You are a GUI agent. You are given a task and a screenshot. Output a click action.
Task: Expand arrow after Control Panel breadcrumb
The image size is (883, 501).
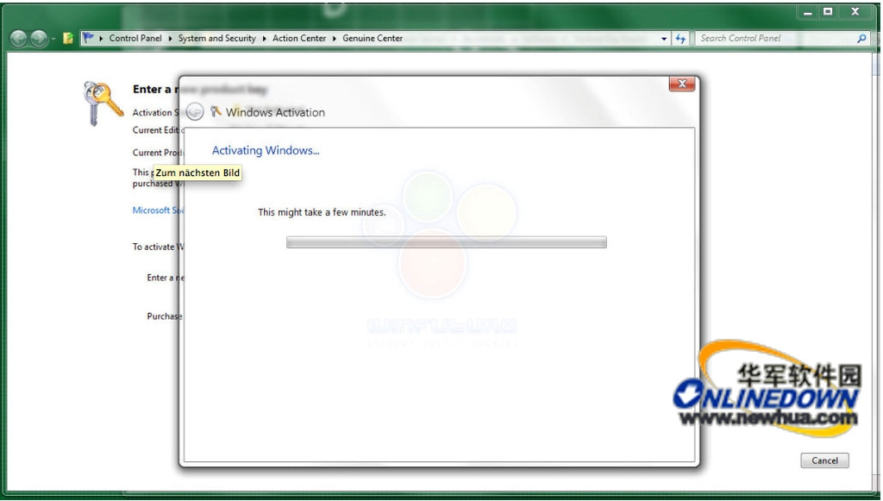tap(170, 38)
